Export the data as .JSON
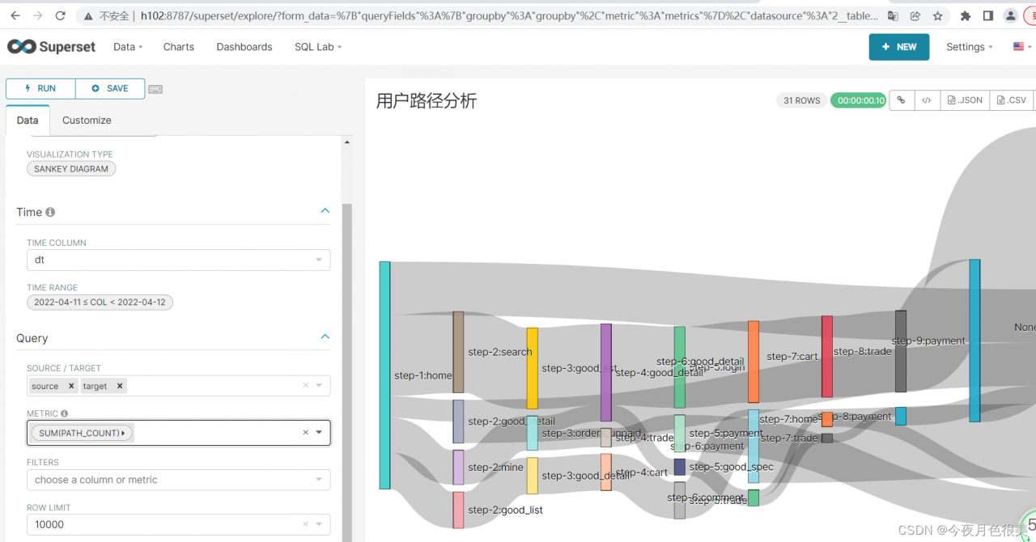The height and width of the screenshot is (542, 1036). coord(965,100)
